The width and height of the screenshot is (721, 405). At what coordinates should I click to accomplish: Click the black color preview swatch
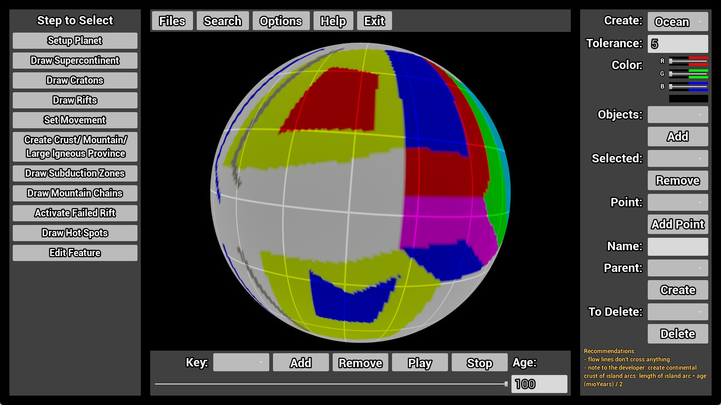tap(688, 99)
